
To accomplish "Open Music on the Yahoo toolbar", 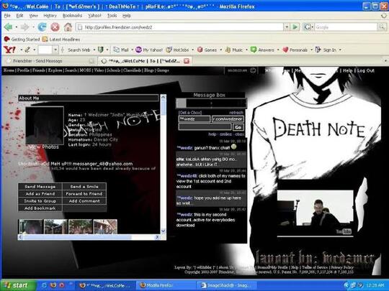I will tap(233, 50).
